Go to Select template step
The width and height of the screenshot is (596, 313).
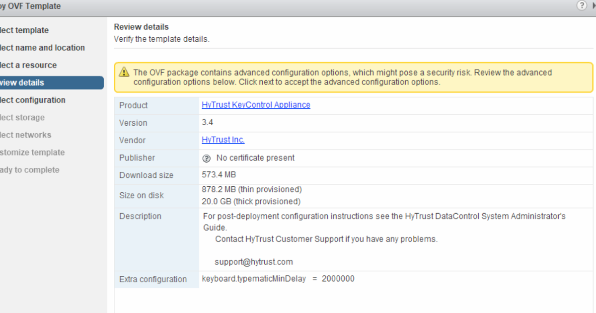[x=25, y=30]
